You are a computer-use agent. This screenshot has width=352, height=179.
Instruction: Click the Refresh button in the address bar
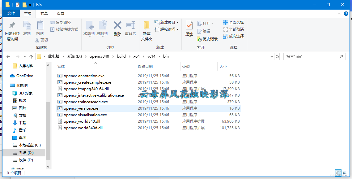277,56
